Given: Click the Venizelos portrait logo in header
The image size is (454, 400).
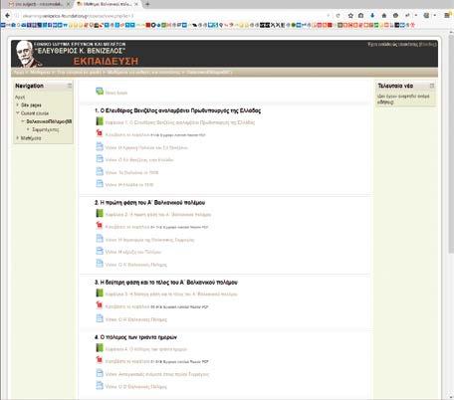Looking at the screenshot, I should [28, 54].
